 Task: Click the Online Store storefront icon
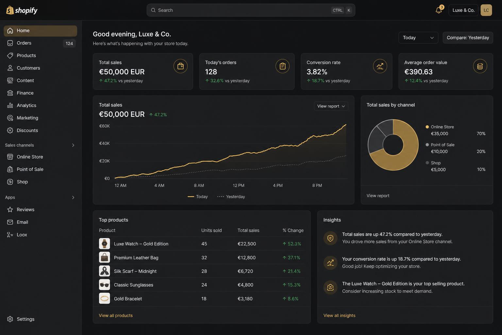10,157
